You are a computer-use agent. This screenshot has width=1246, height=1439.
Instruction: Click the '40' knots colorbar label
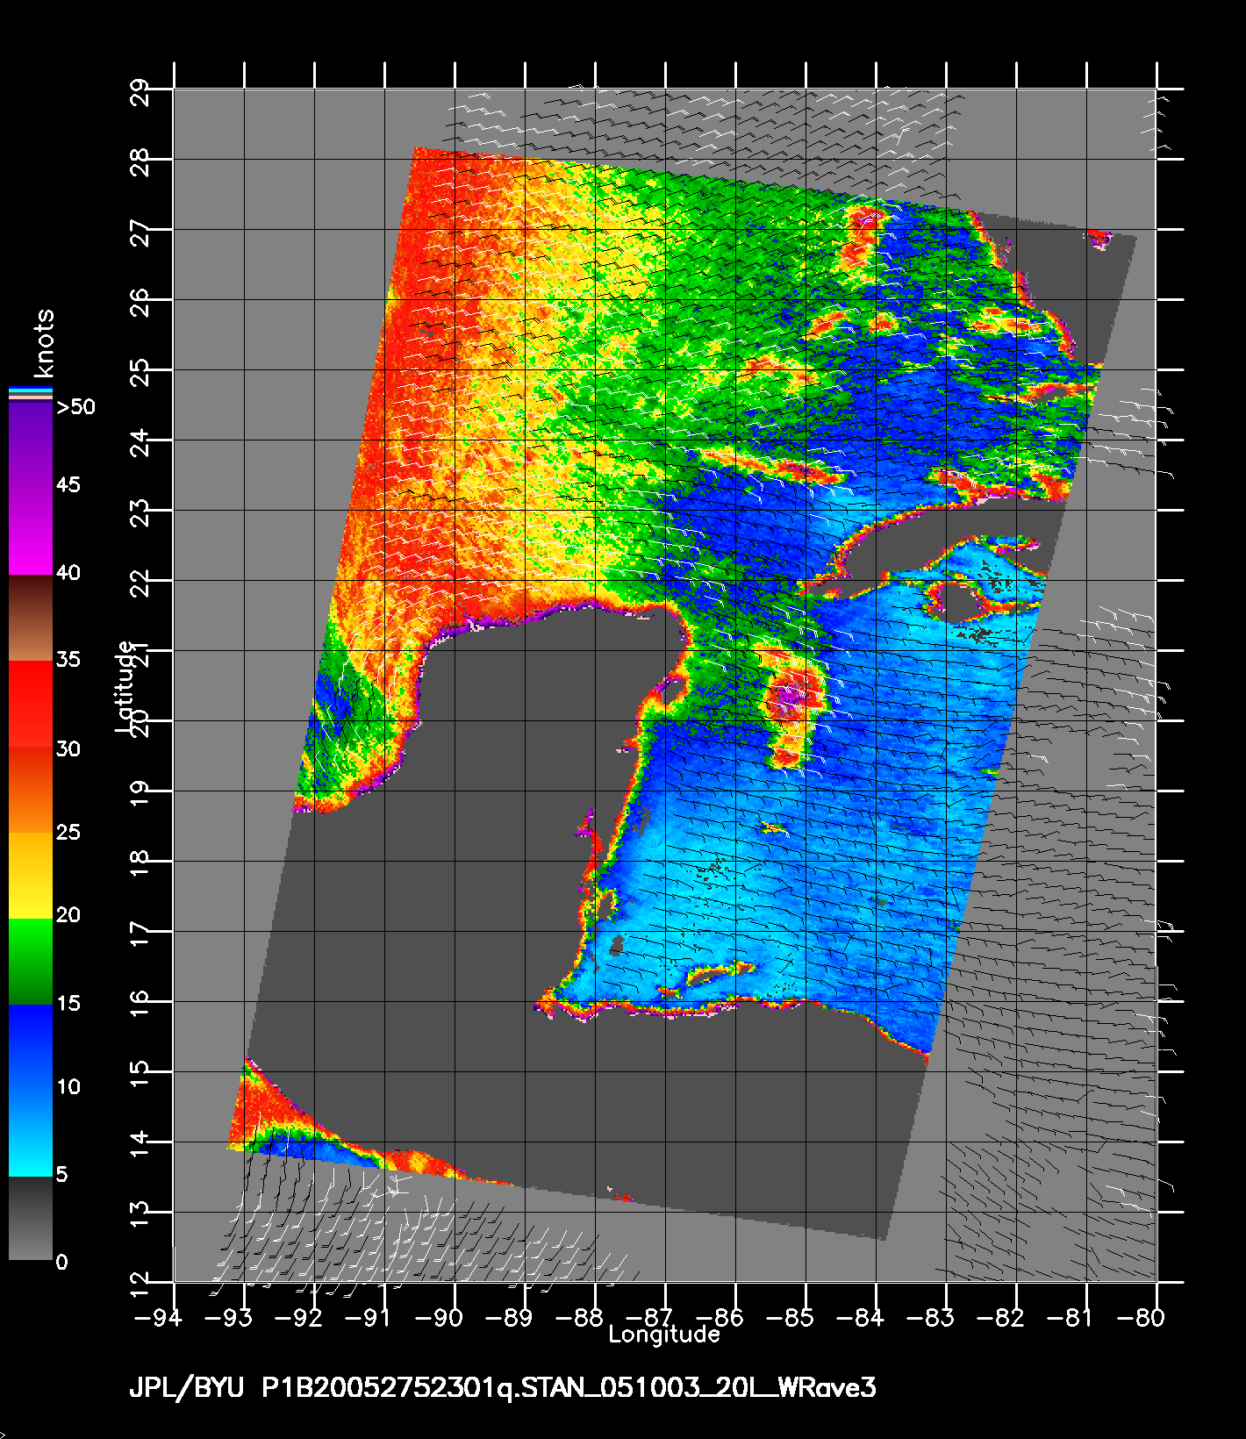pos(68,573)
